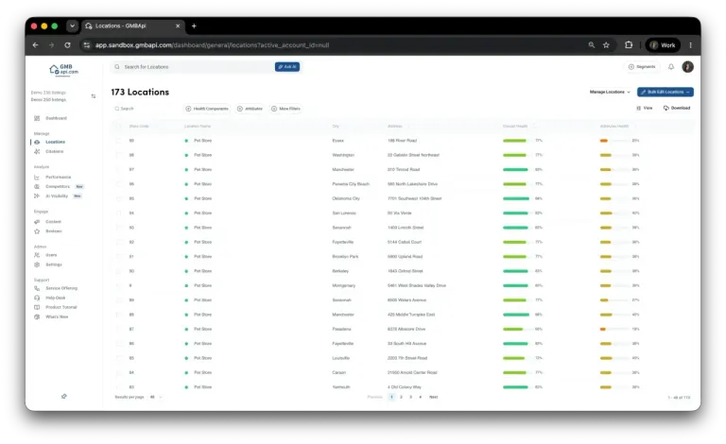Click the user avatar in the app header
This screenshot has height=444, width=726.
687,67
